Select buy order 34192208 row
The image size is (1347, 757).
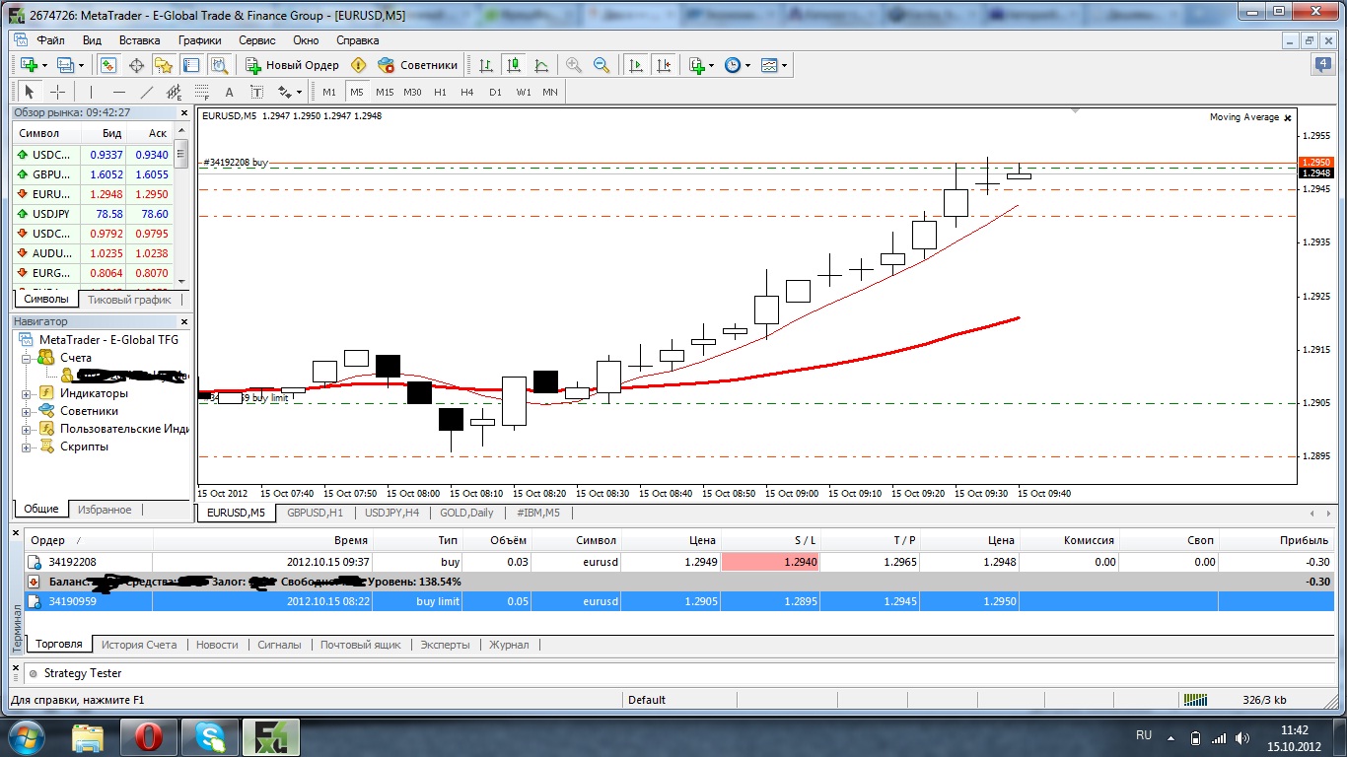(x=677, y=562)
